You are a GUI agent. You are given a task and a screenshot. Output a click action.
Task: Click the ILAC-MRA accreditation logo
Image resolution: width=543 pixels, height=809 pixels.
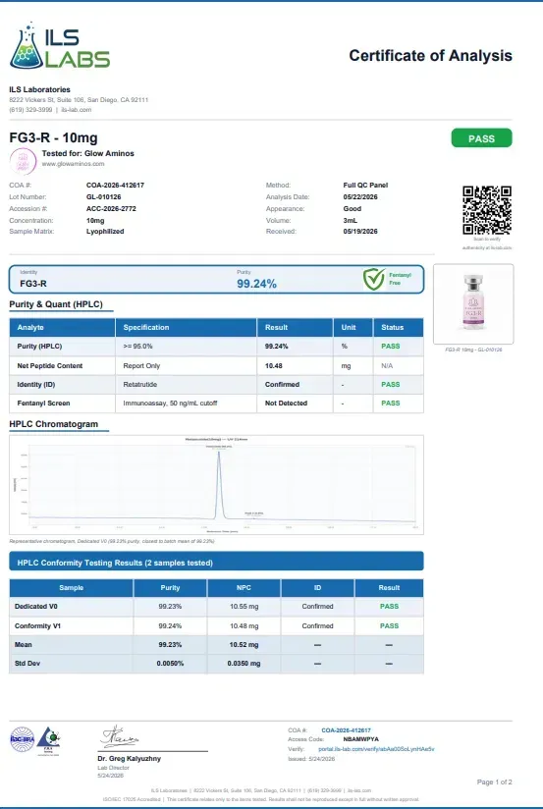tap(23, 740)
